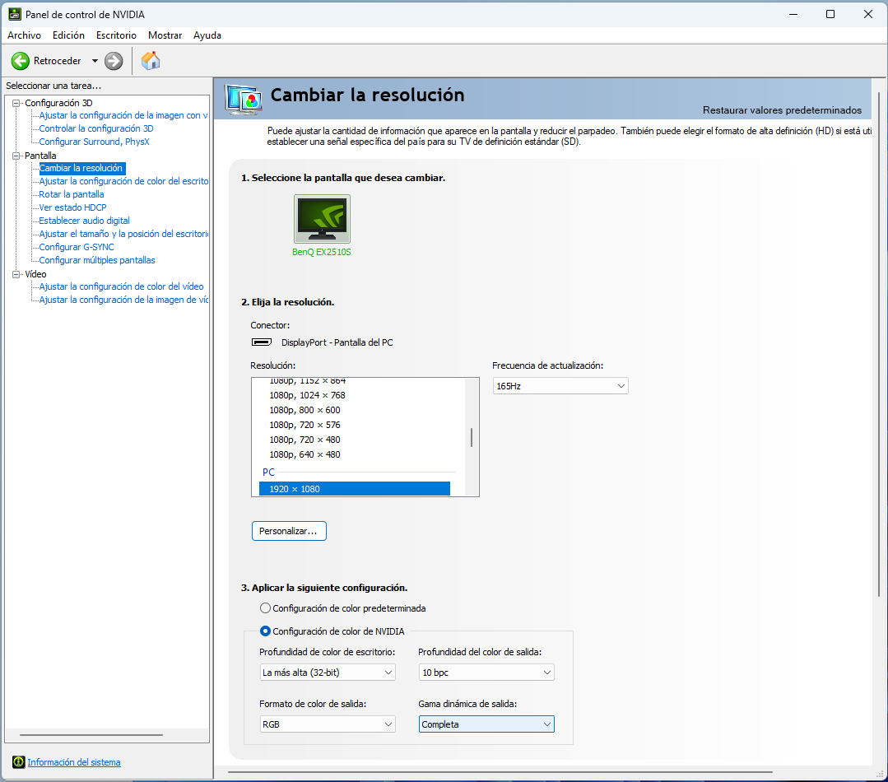Open Ajustar la configuración de color del escritorio
Screen dimensions: 888x782
click(123, 181)
